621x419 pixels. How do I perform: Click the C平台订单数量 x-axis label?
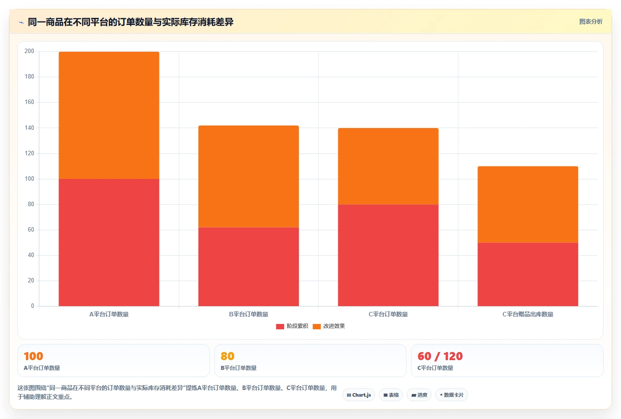point(388,314)
